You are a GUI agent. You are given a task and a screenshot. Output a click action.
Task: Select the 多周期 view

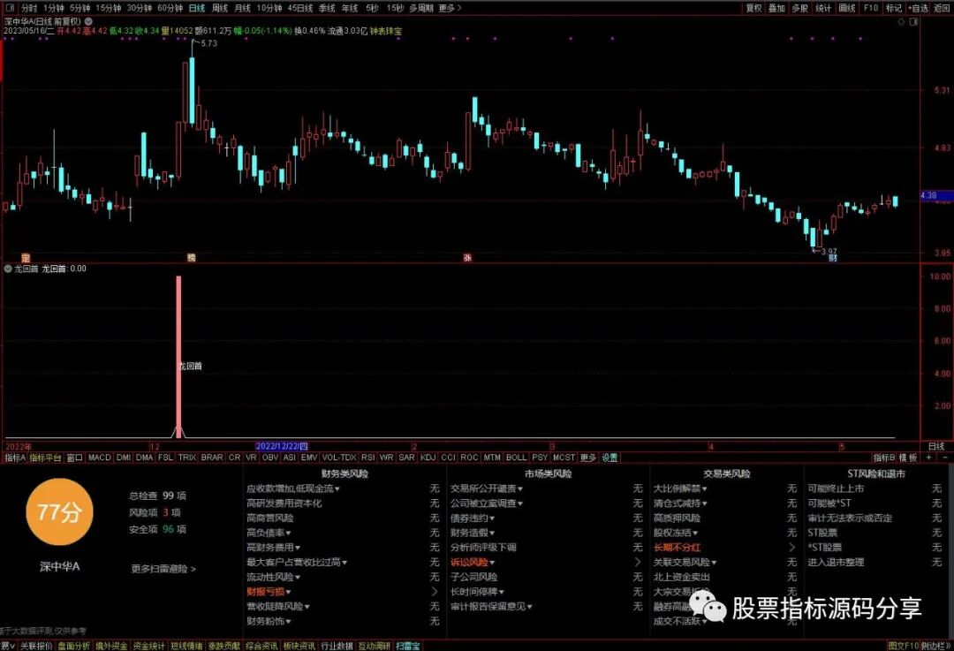421,8
